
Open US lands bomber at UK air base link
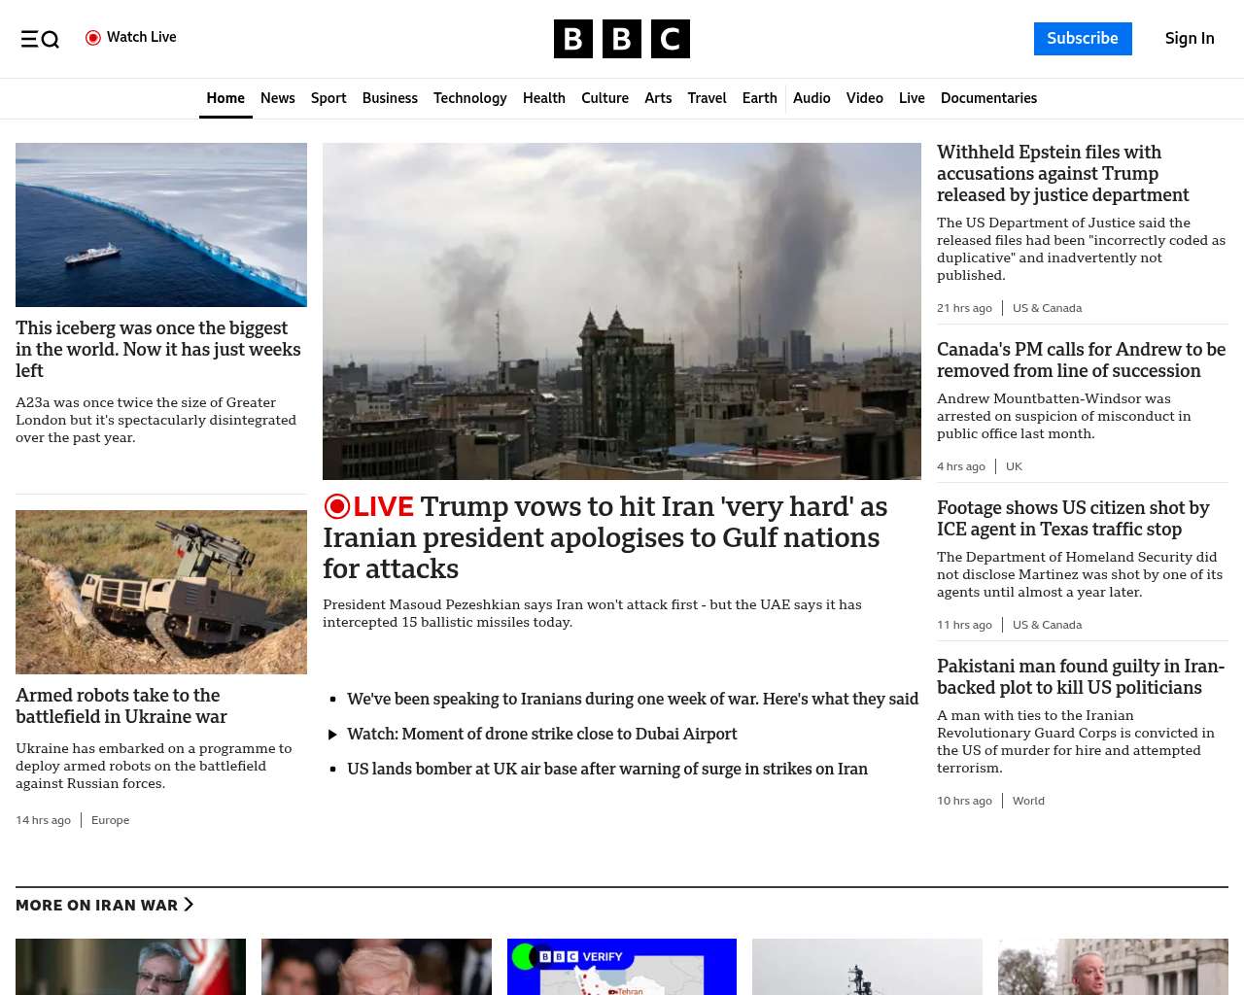[x=606, y=769]
